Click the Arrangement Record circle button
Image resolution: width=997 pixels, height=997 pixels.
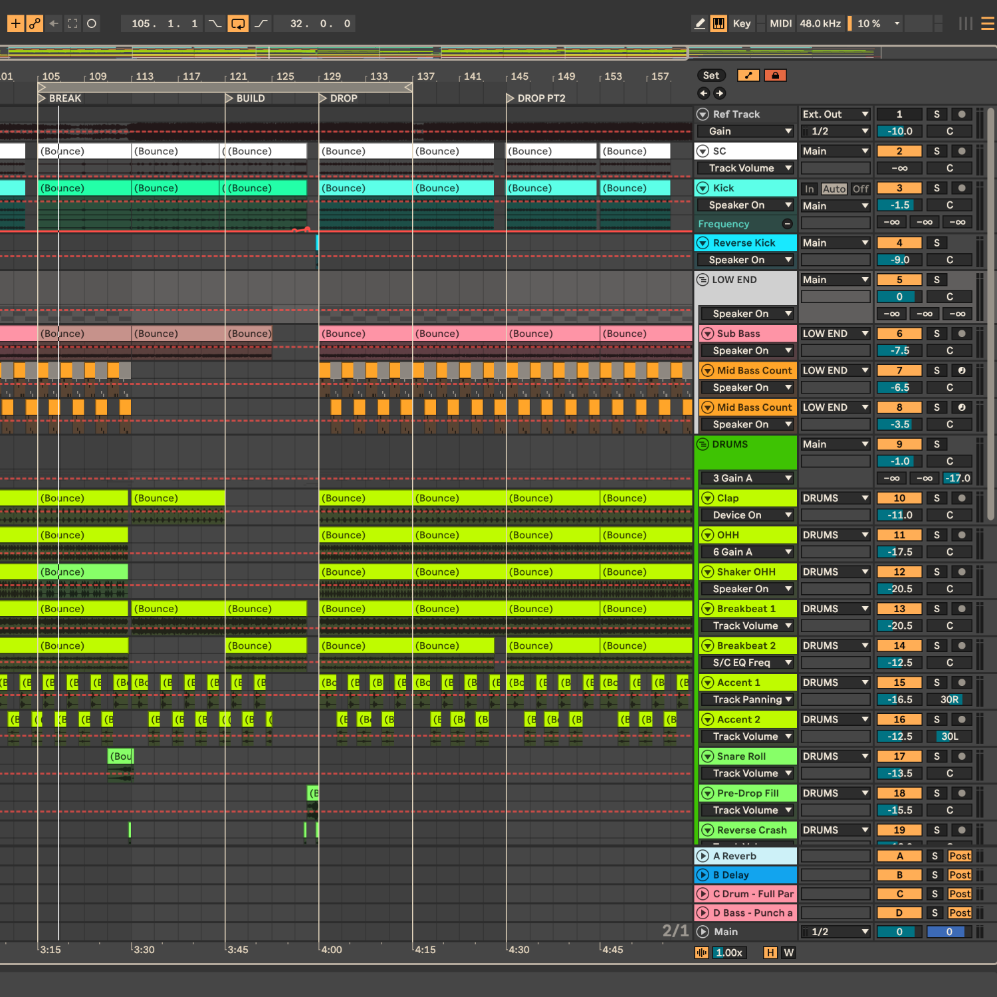click(92, 24)
